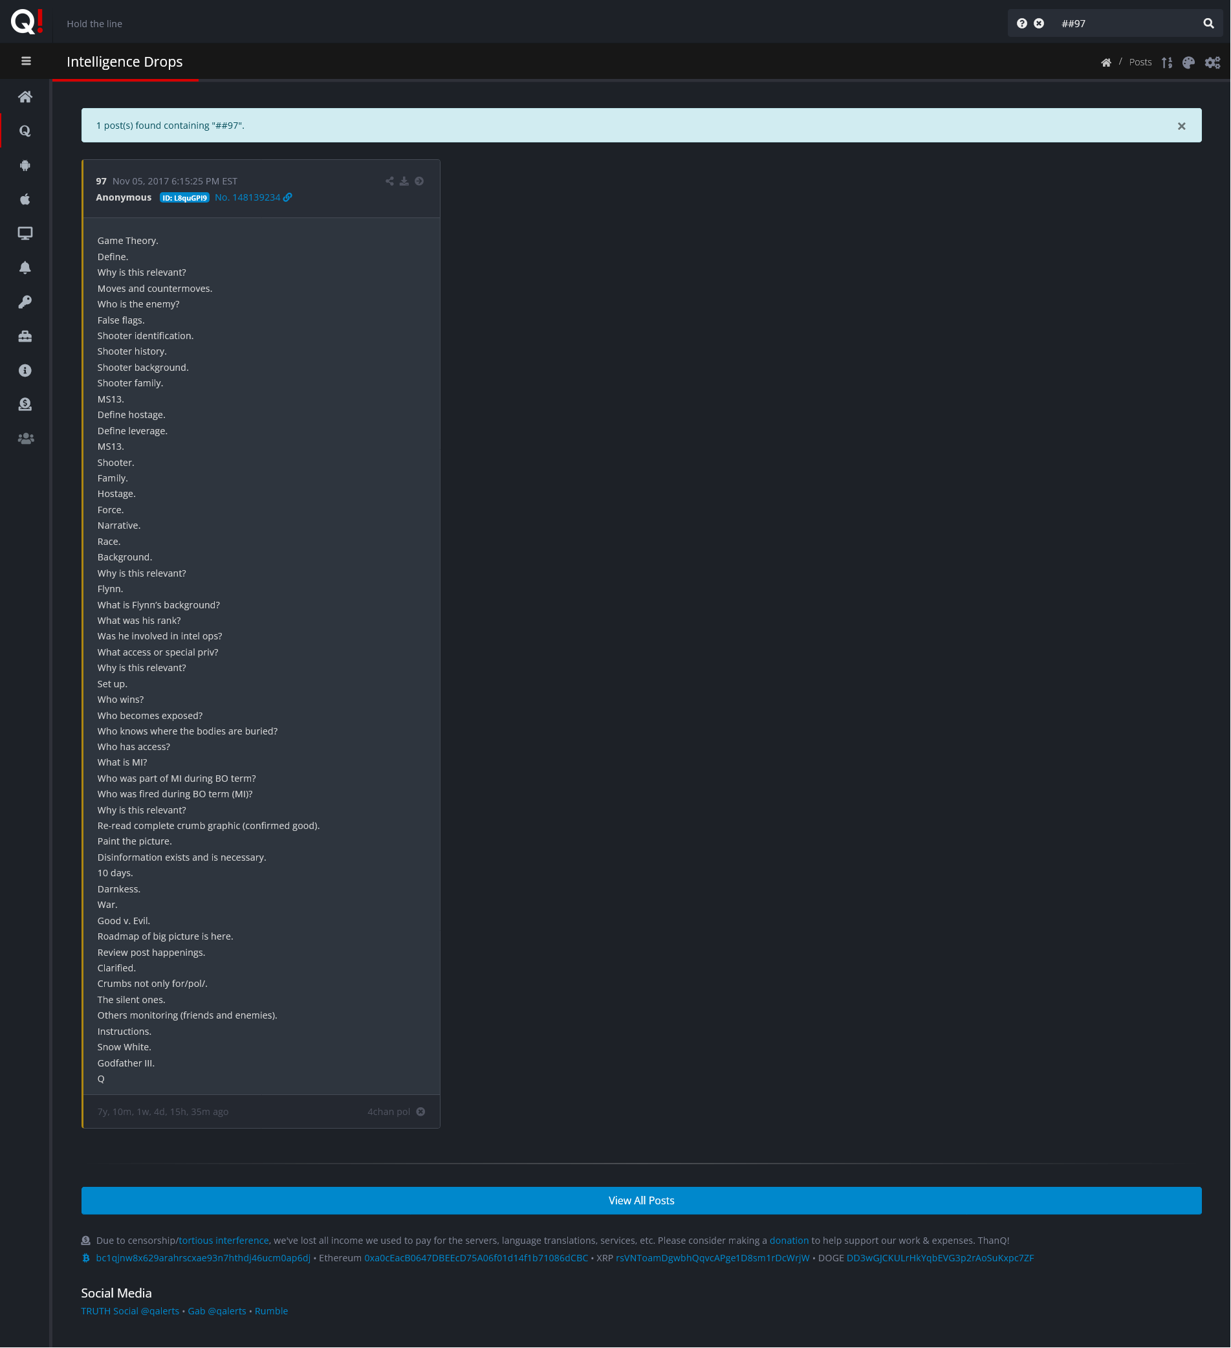The height and width of the screenshot is (1348, 1231).
Task: Open the settings gears icon
Action: click(x=1213, y=62)
